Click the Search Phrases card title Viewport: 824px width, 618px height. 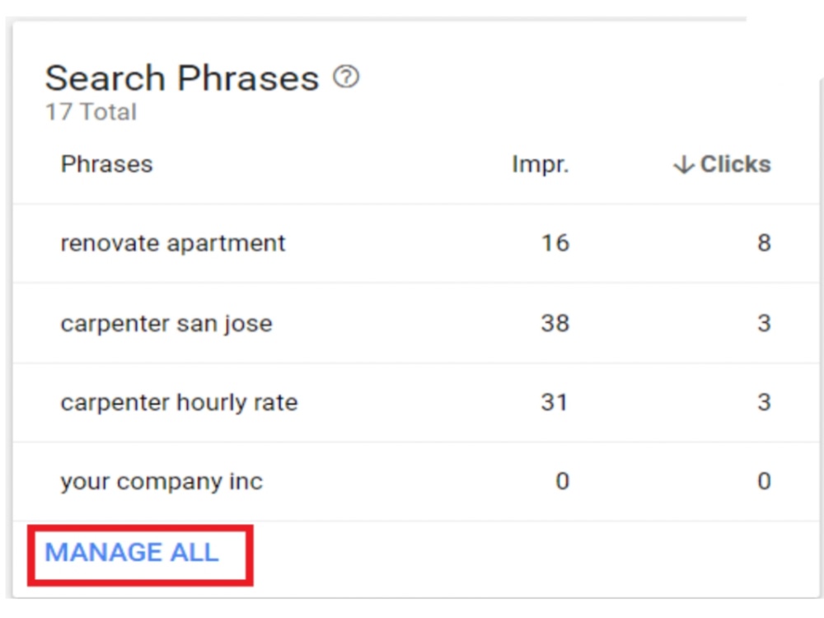tap(182, 78)
